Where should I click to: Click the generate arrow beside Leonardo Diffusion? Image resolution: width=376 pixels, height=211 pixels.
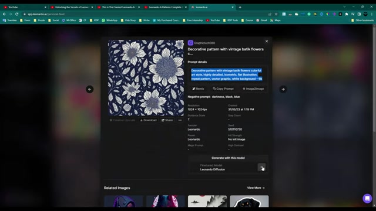(x=261, y=167)
